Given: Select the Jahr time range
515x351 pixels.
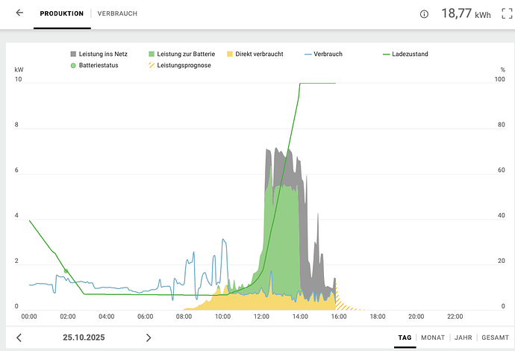Looking at the screenshot, I should (x=463, y=338).
